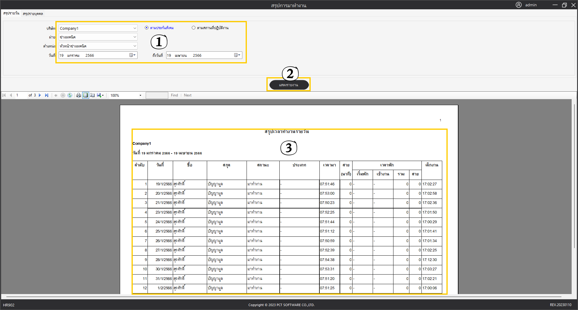The width and height of the screenshot is (578, 310).
Task: Toggle print layout view
Action: pos(85,95)
